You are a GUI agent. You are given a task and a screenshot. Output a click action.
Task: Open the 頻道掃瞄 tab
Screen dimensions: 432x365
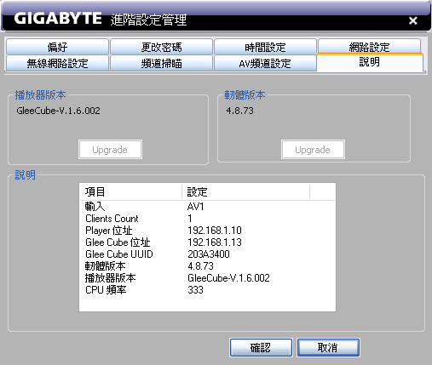click(x=161, y=63)
